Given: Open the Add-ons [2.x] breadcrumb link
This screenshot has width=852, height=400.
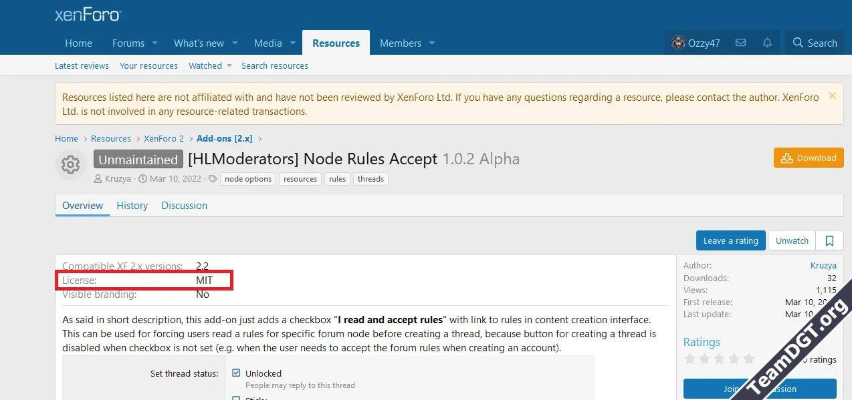Looking at the screenshot, I should click(x=224, y=138).
